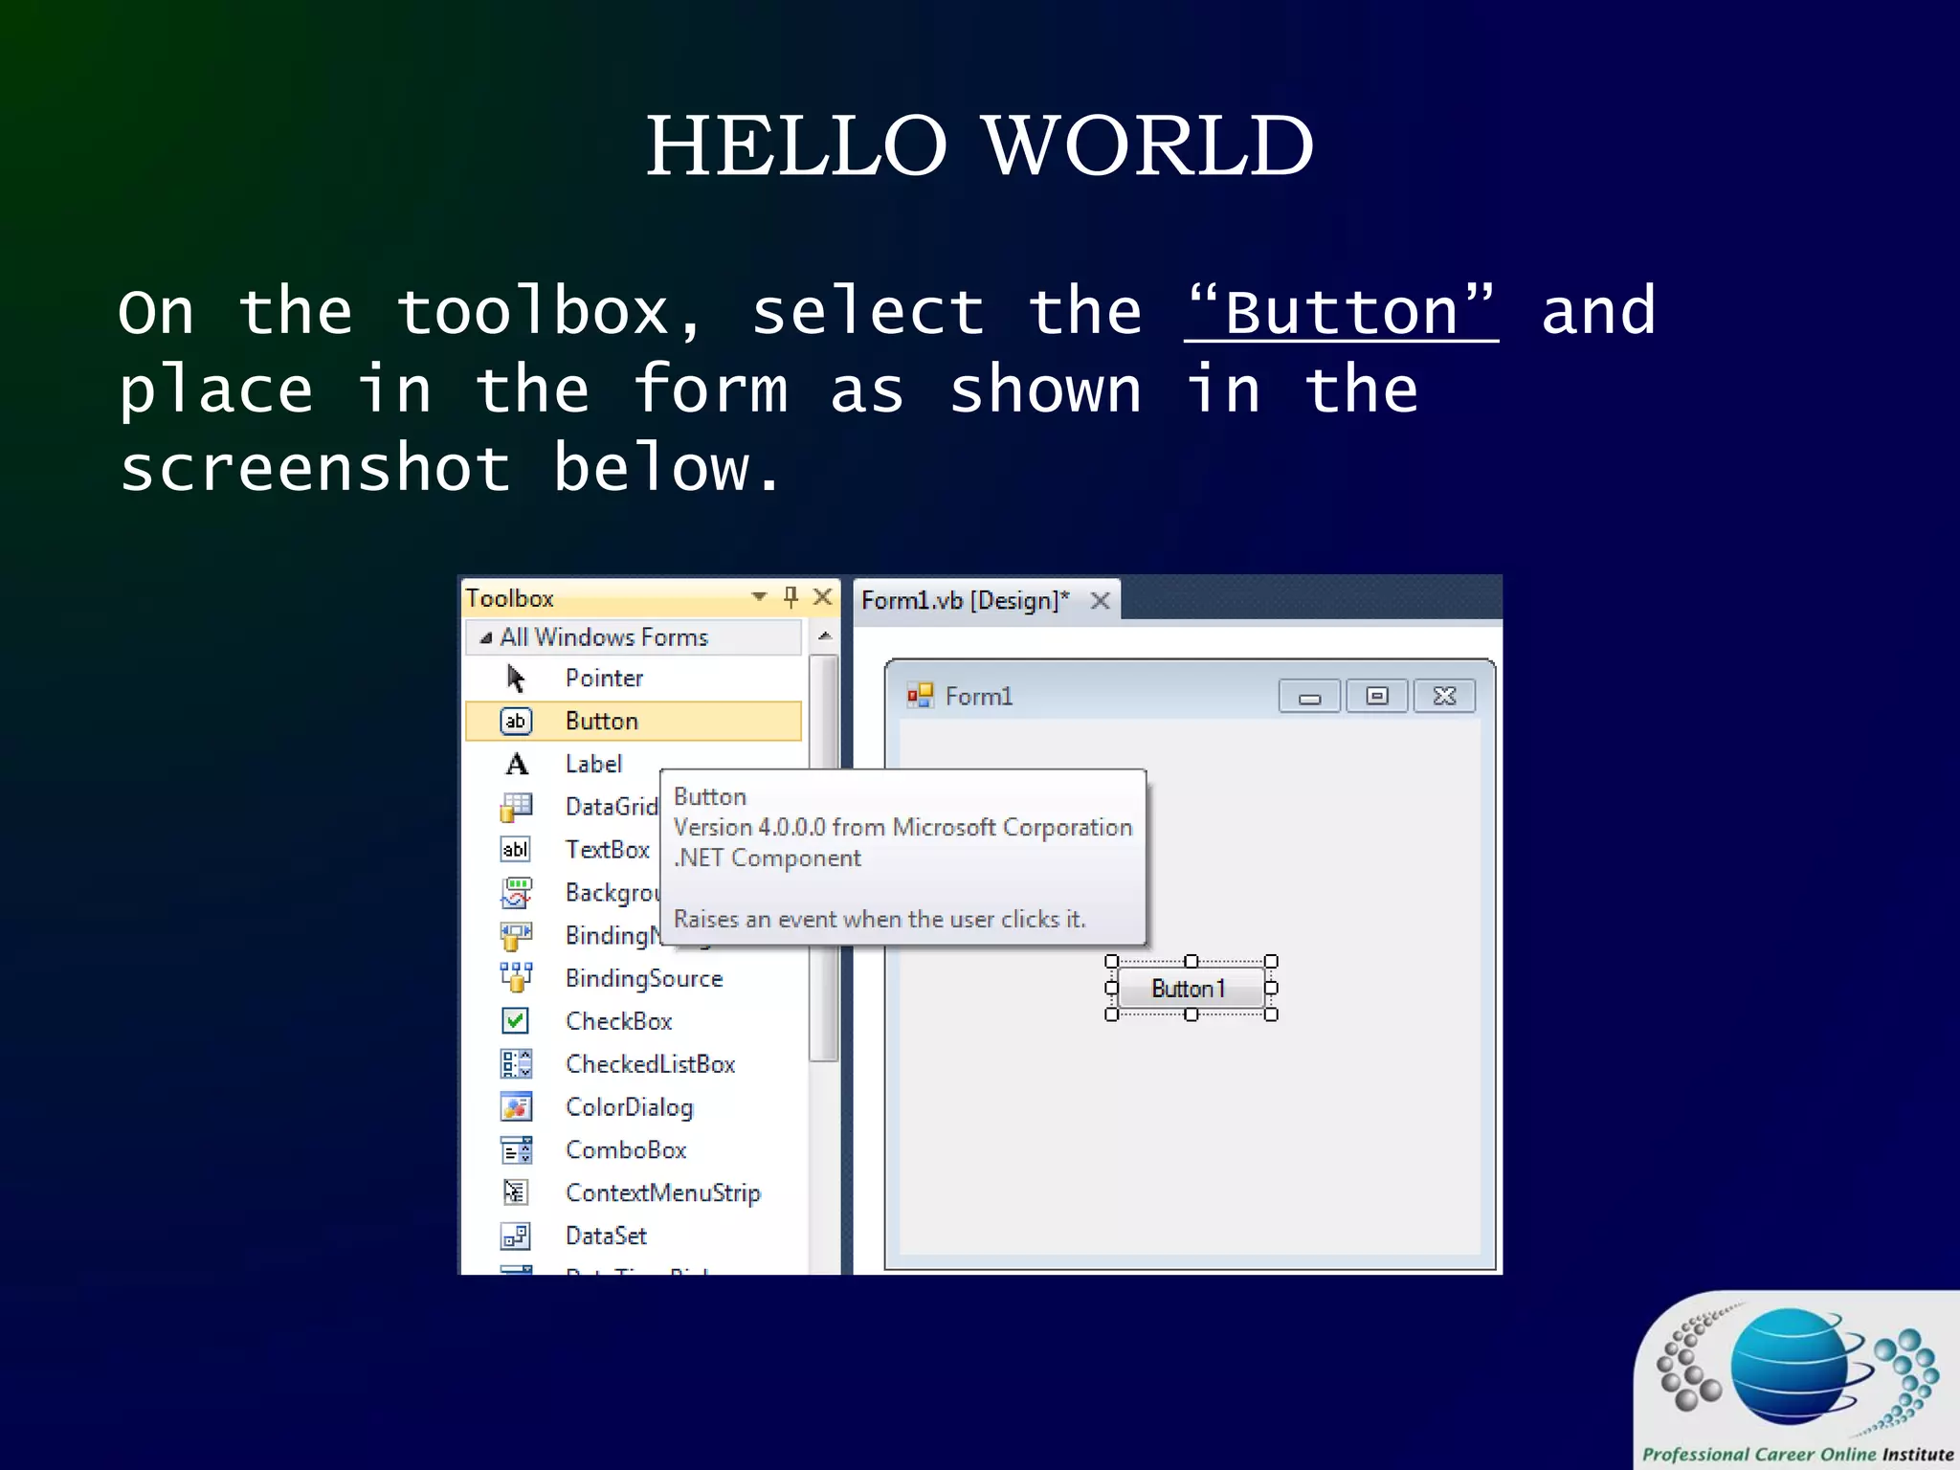The height and width of the screenshot is (1470, 1960).
Task: Select the Pointer entry text in Toolbox
Action: click(x=604, y=678)
